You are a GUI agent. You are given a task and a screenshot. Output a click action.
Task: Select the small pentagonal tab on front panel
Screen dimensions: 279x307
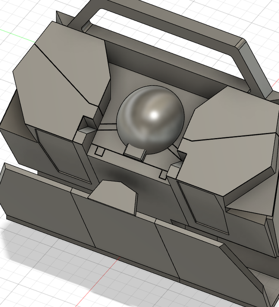coord(113,198)
